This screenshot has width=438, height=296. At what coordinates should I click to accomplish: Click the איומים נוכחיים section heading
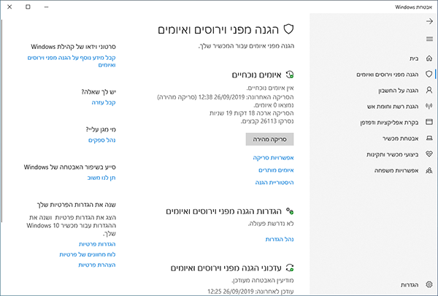point(256,75)
